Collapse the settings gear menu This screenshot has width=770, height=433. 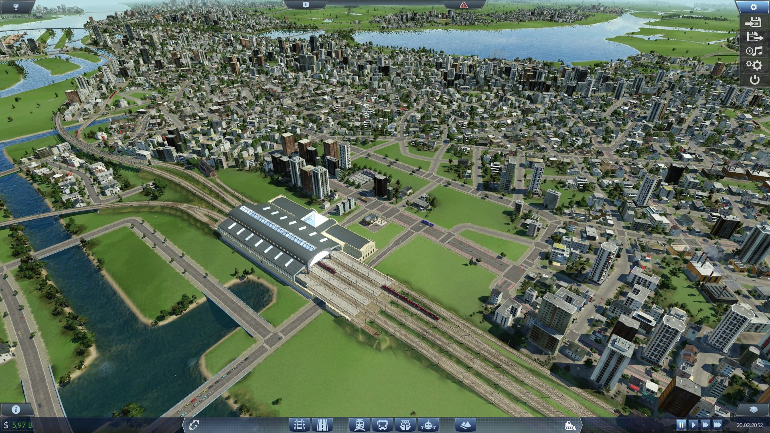pyautogui.click(x=754, y=7)
